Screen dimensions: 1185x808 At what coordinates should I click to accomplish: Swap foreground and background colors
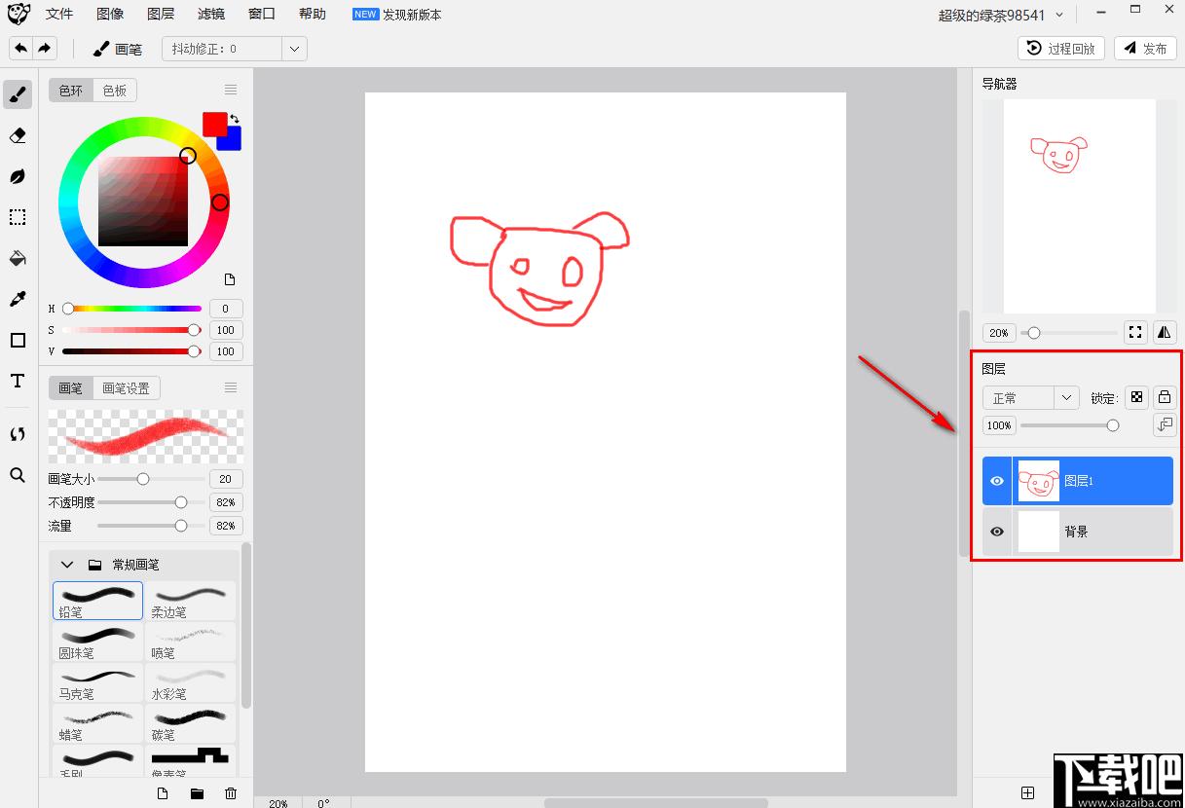235,119
